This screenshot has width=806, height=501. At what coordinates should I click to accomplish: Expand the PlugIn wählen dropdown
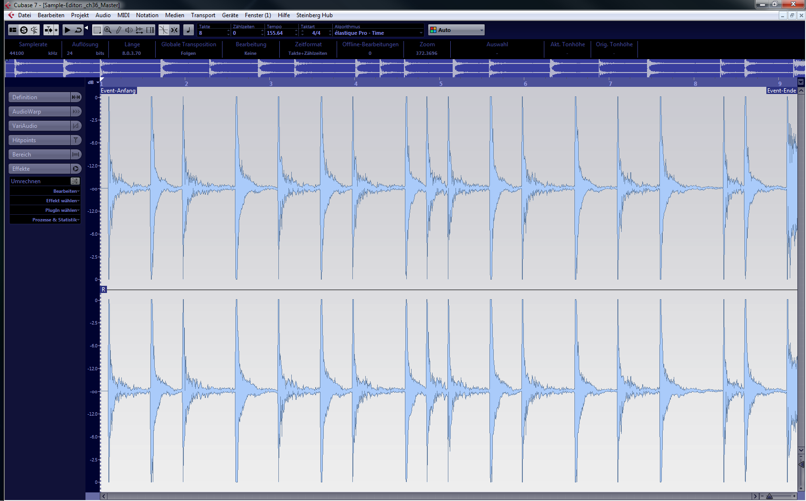(x=45, y=210)
